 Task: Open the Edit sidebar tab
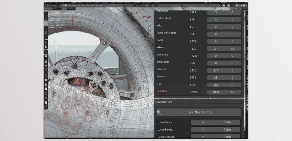tap(247, 67)
